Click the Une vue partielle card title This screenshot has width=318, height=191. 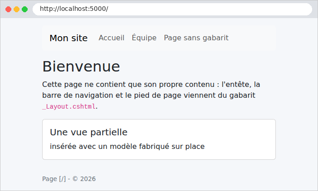point(89,132)
